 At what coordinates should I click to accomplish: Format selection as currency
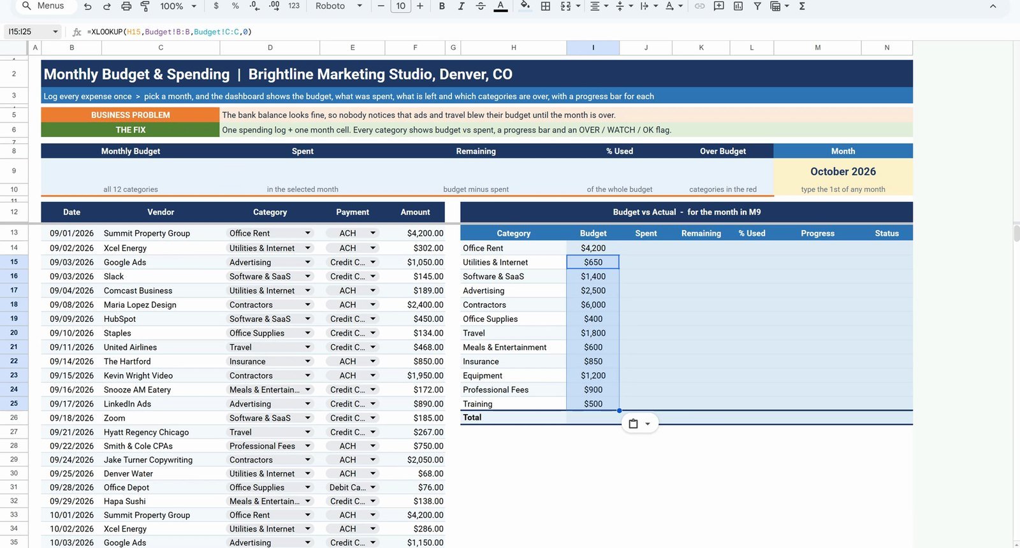tap(217, 6)
